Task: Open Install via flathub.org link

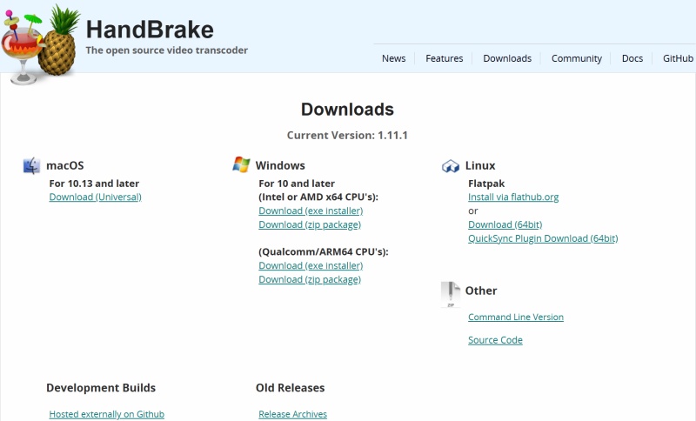Action: pos(513,197)
